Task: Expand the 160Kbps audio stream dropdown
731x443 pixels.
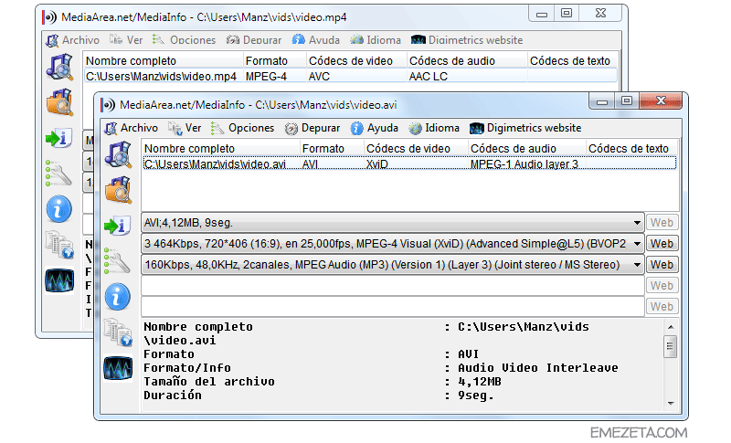Action: pos(637,265)
